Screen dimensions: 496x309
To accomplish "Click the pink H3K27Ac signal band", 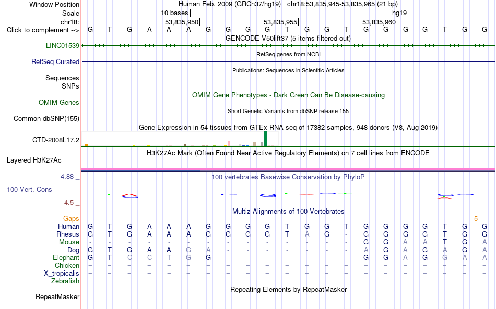I will pyautogui.click(x=288, y=169).
